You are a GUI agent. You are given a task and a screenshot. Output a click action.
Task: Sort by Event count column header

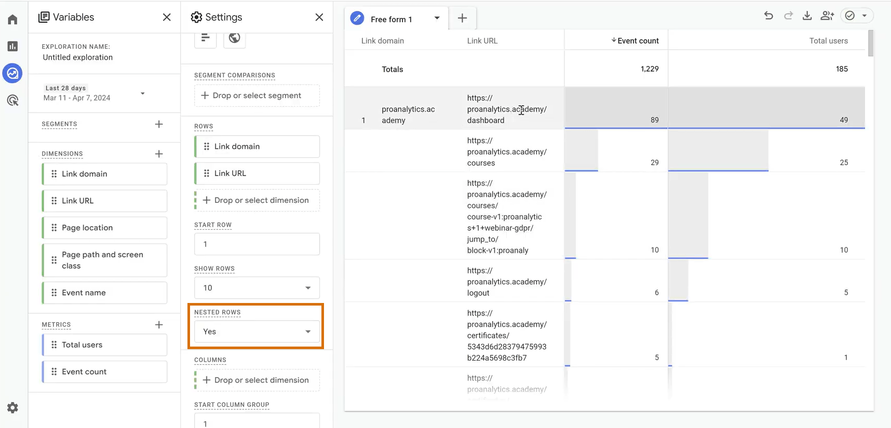634,40
